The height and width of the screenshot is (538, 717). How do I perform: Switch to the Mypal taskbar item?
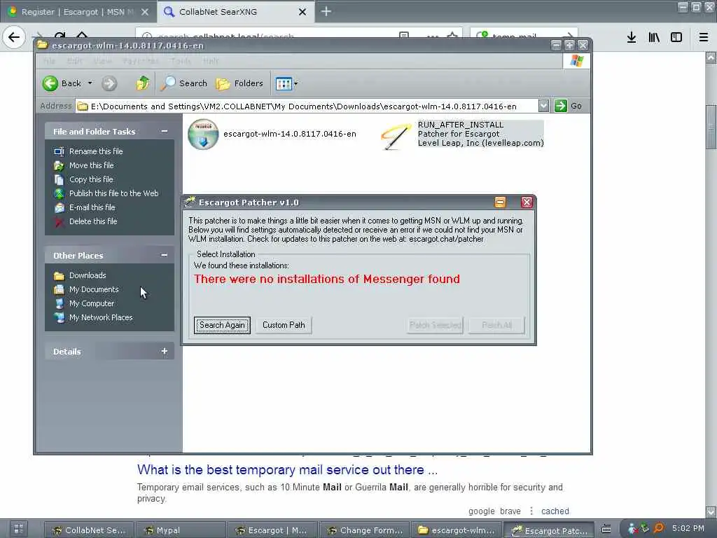click(x=181, y=530)
